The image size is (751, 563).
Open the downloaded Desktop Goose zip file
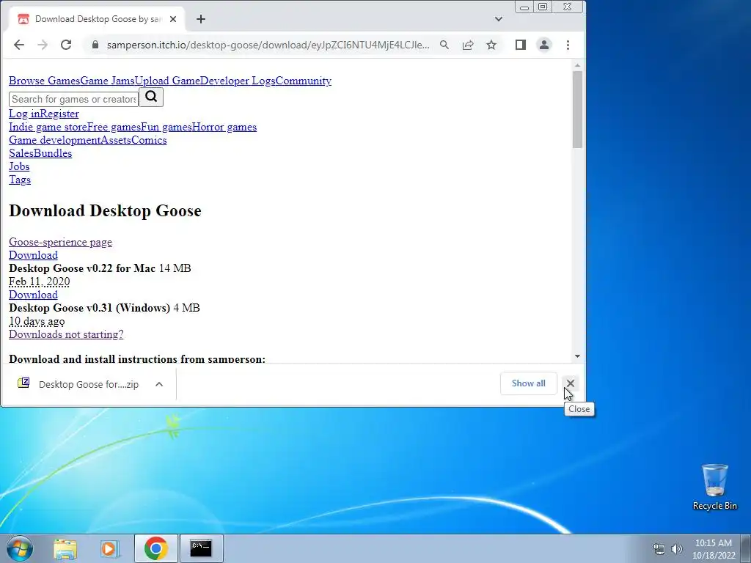pyautogui.click(x=78, y=384)
